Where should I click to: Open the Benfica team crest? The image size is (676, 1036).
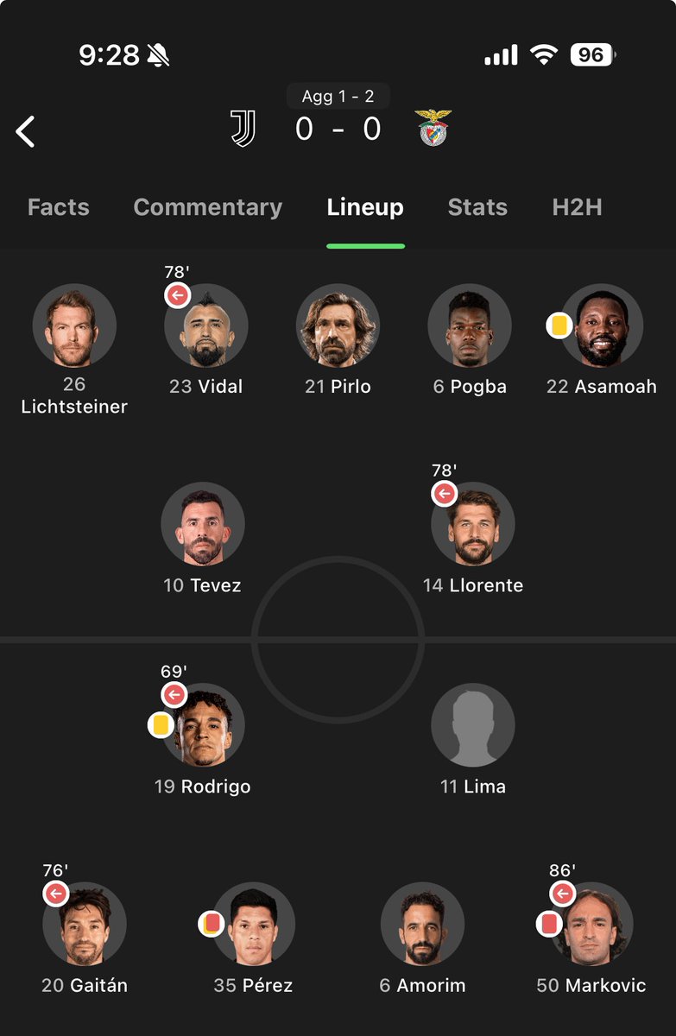(432, 128)
